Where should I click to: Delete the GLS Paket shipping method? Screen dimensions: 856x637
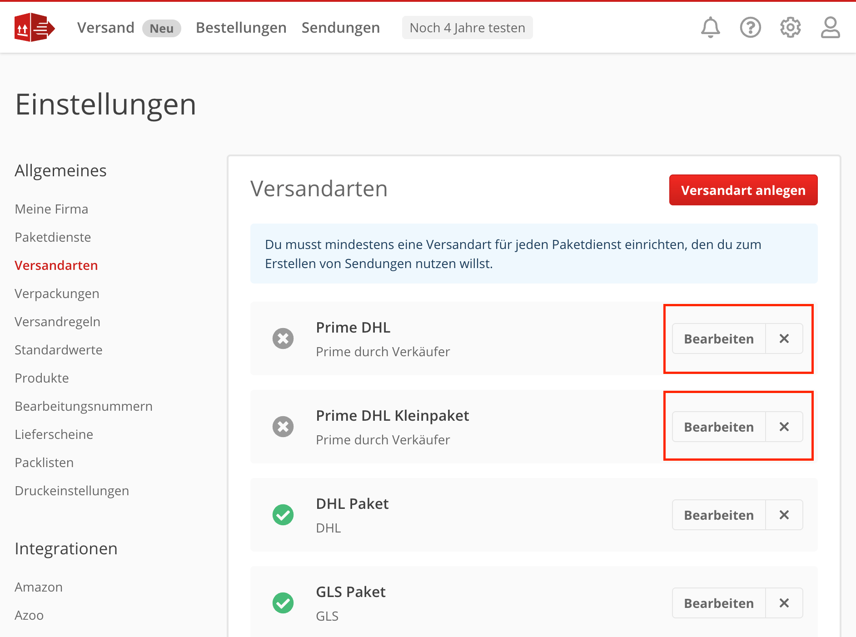pyautogui.click(x=784, y=603)
